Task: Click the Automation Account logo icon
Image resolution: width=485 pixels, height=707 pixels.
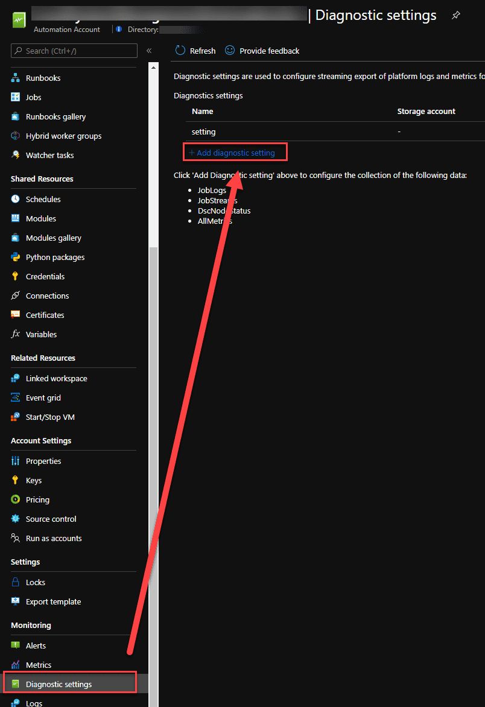Action: [19, 20]
